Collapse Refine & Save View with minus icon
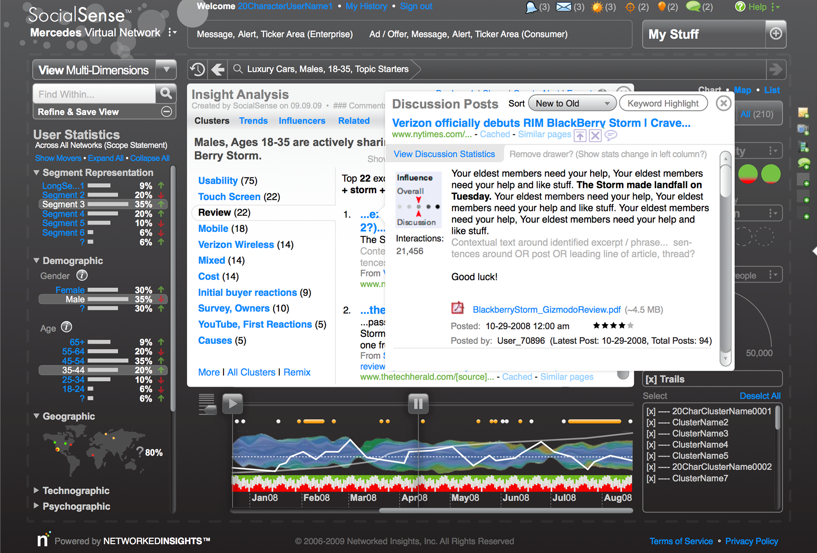This screenshot has height=553, width=817. coord(167,112)
